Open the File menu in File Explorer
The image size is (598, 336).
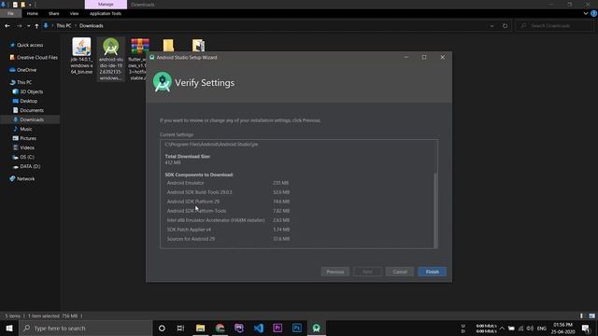10,13
